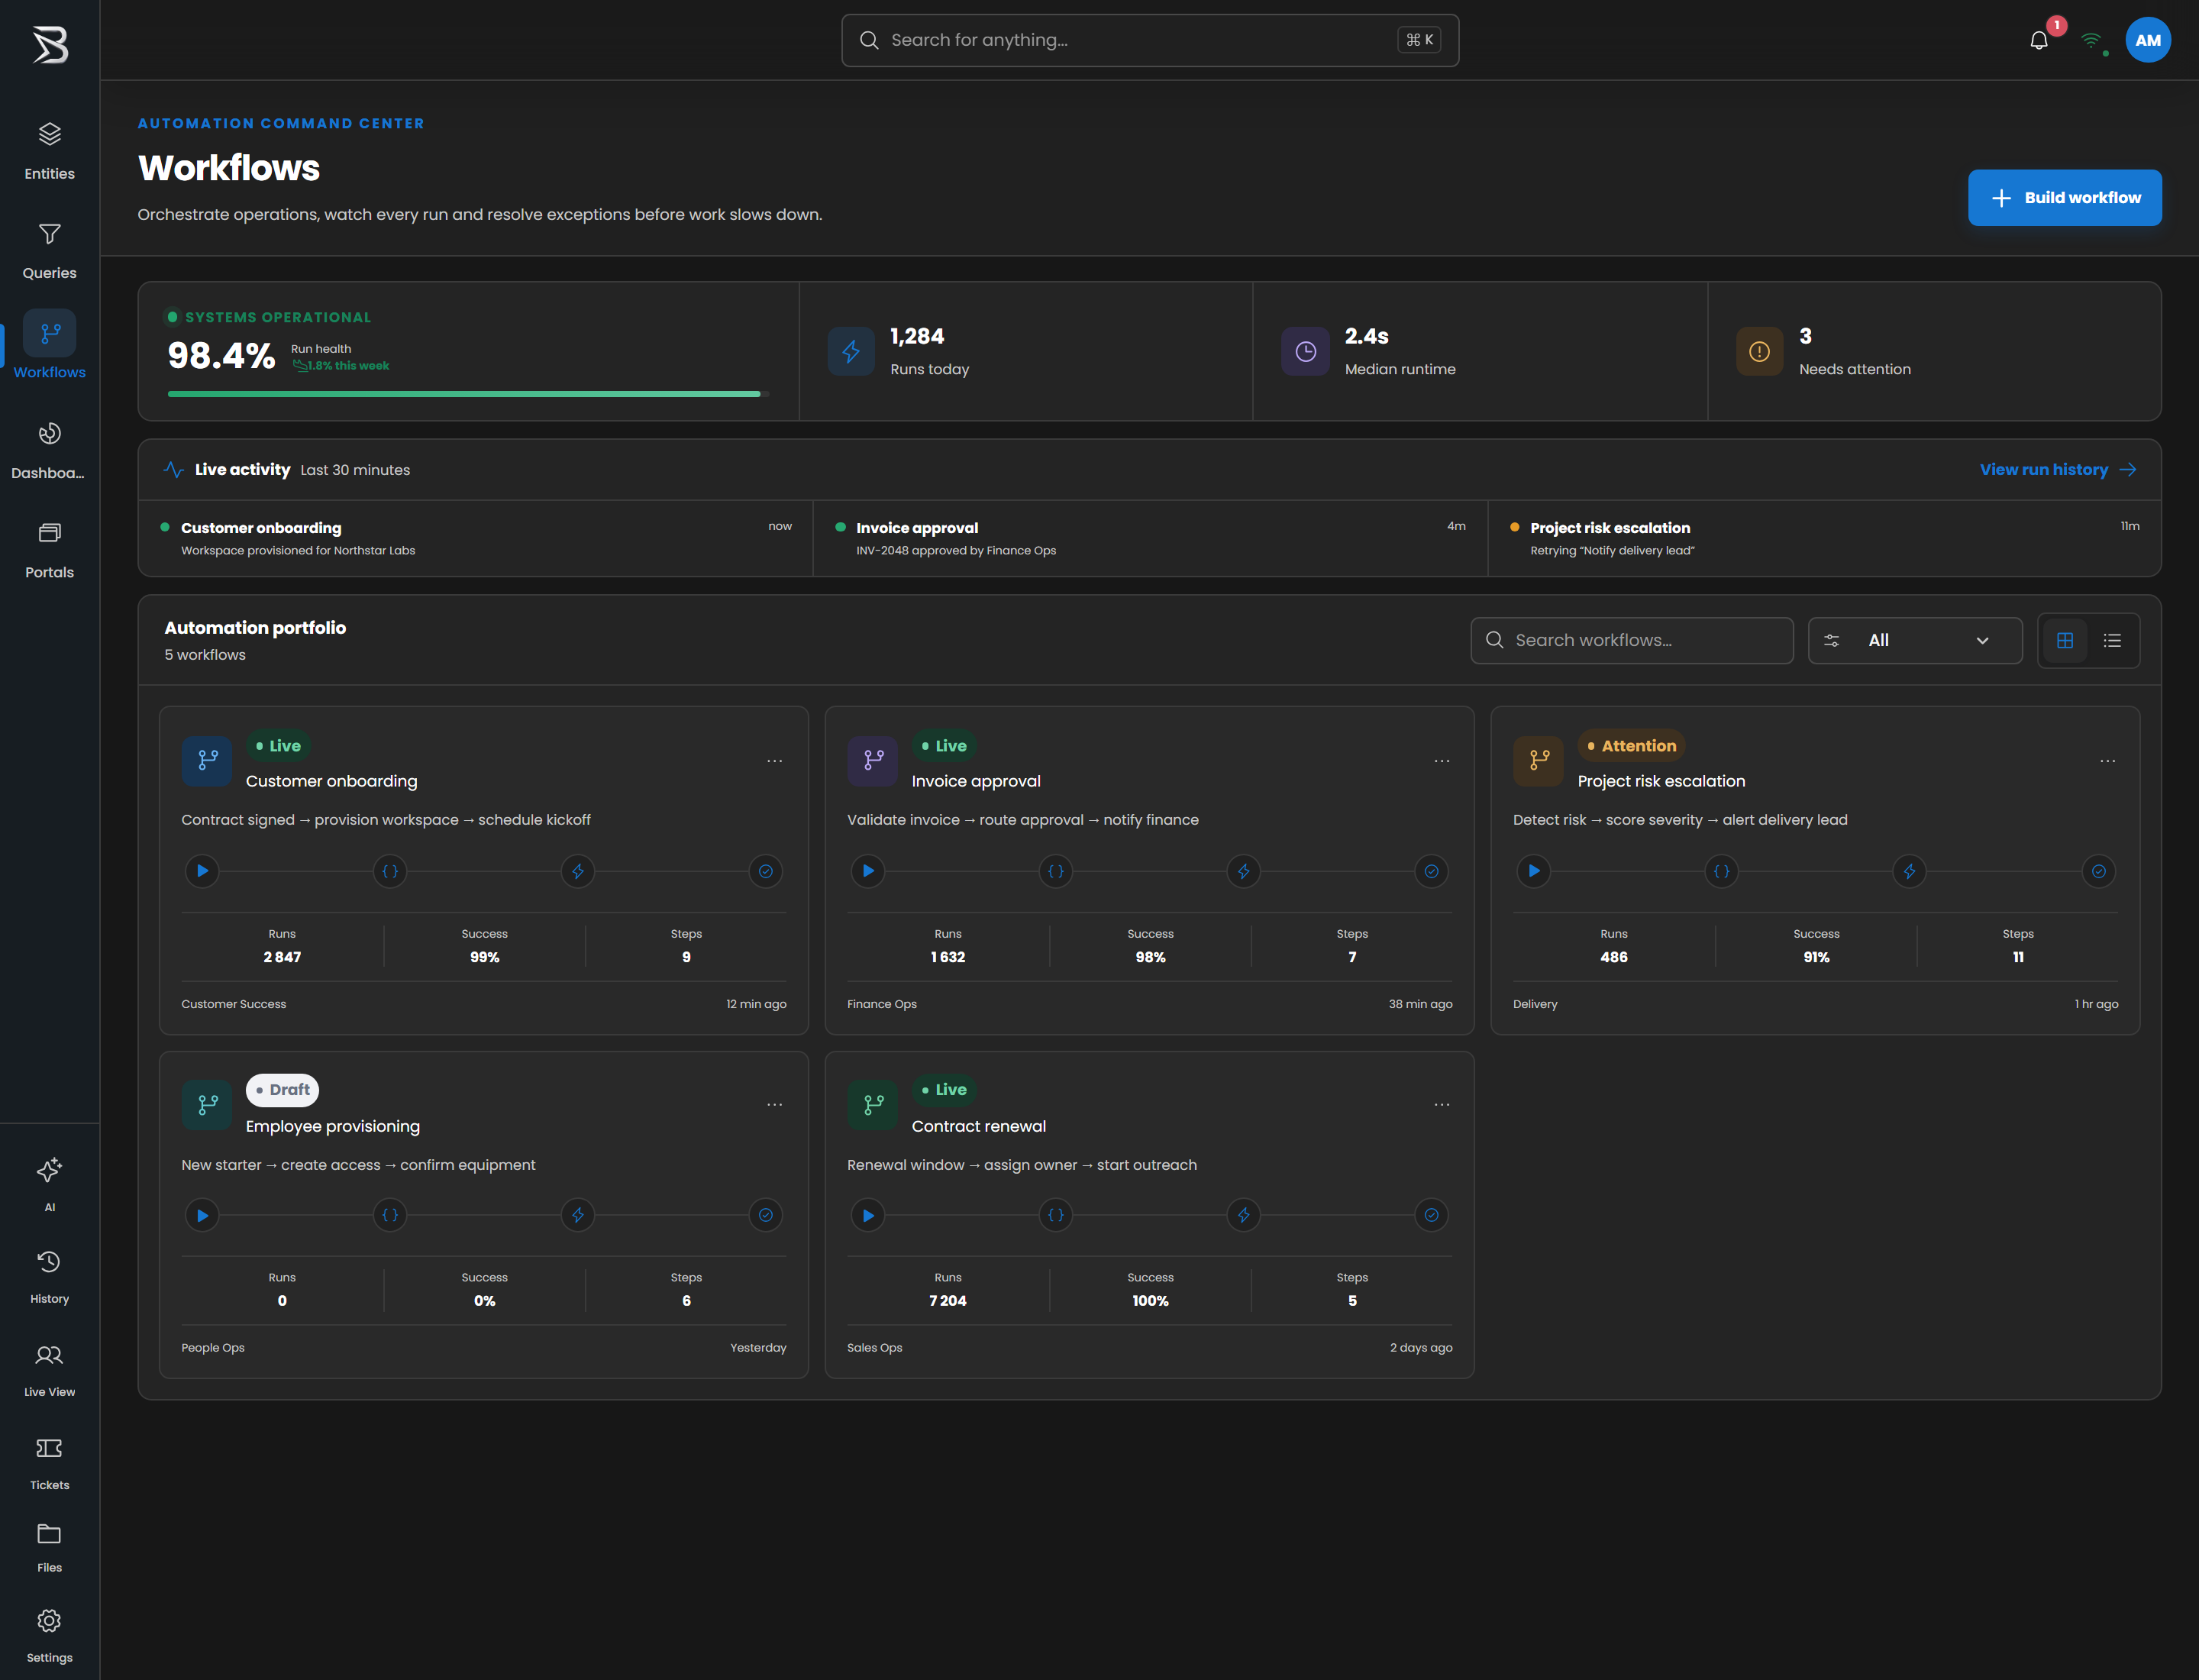This screenshot has height=1680, width=2199.
Task: Open the AI sparkle icon
Action: coord(49,1169)
